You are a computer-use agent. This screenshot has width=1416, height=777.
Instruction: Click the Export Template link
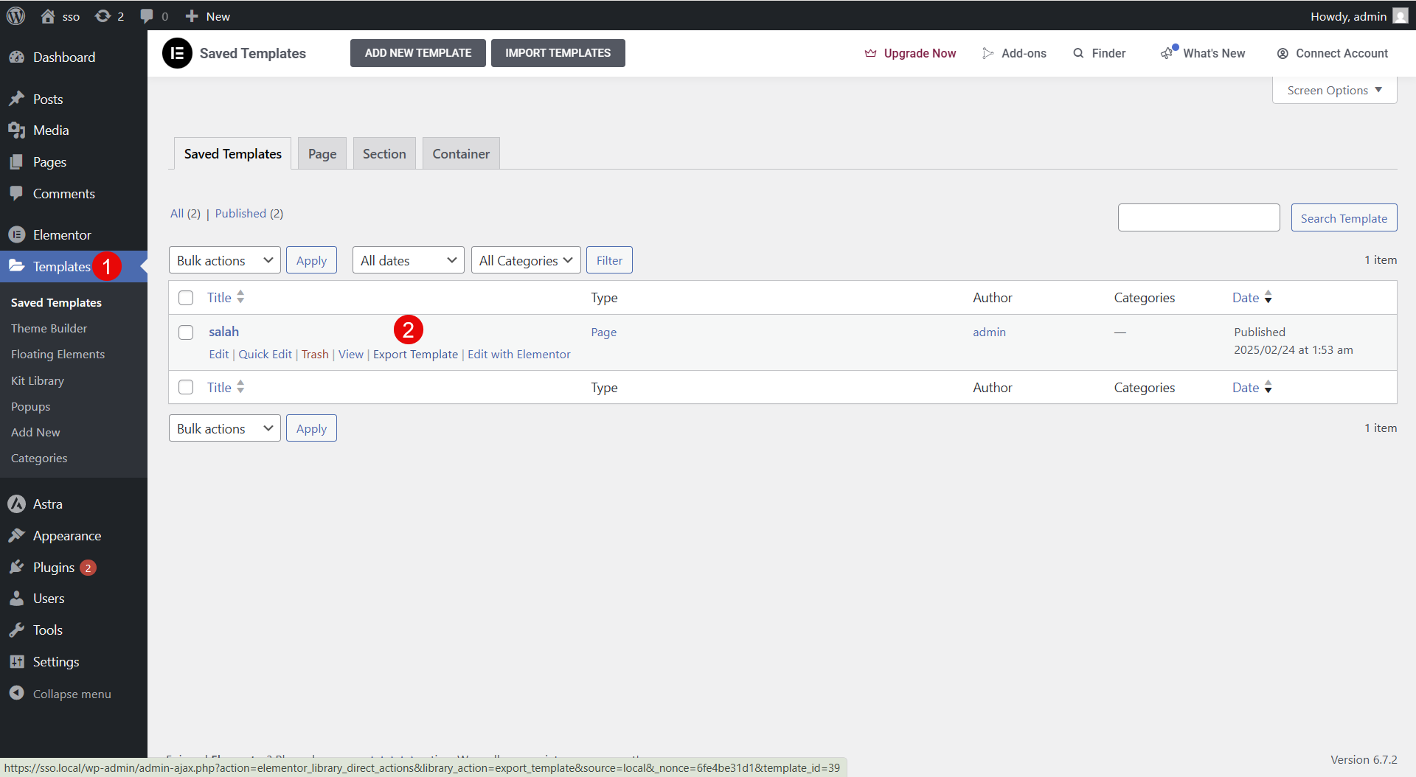[x=415, y=355]
